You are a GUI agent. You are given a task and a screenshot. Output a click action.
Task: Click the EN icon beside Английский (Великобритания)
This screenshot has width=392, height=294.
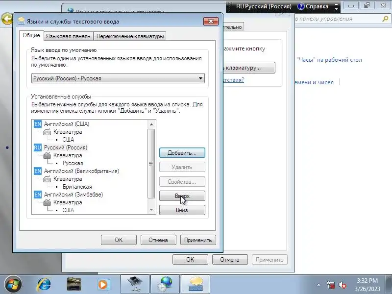pyautogui.click(x=38, y=171)
